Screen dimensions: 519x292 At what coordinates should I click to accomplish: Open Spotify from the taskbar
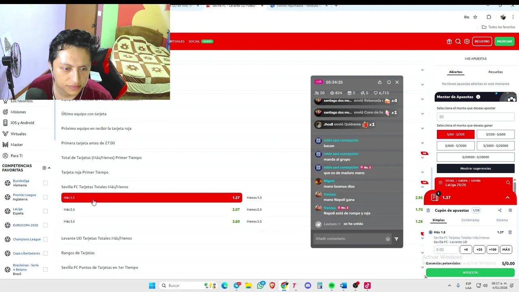(x=332, y=286)
